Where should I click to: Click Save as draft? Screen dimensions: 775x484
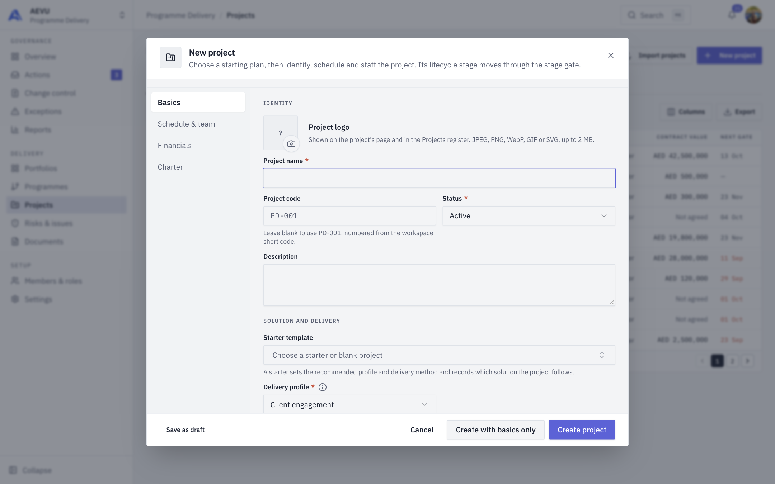tap(185, 430)
